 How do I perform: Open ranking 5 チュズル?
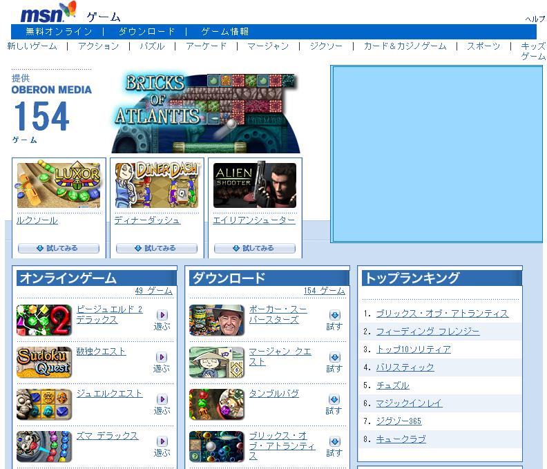click(392, 385)
